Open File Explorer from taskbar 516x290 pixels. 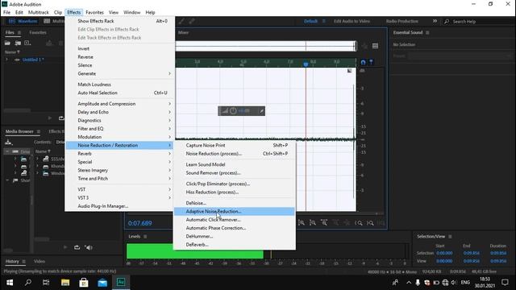pos(65,283)
